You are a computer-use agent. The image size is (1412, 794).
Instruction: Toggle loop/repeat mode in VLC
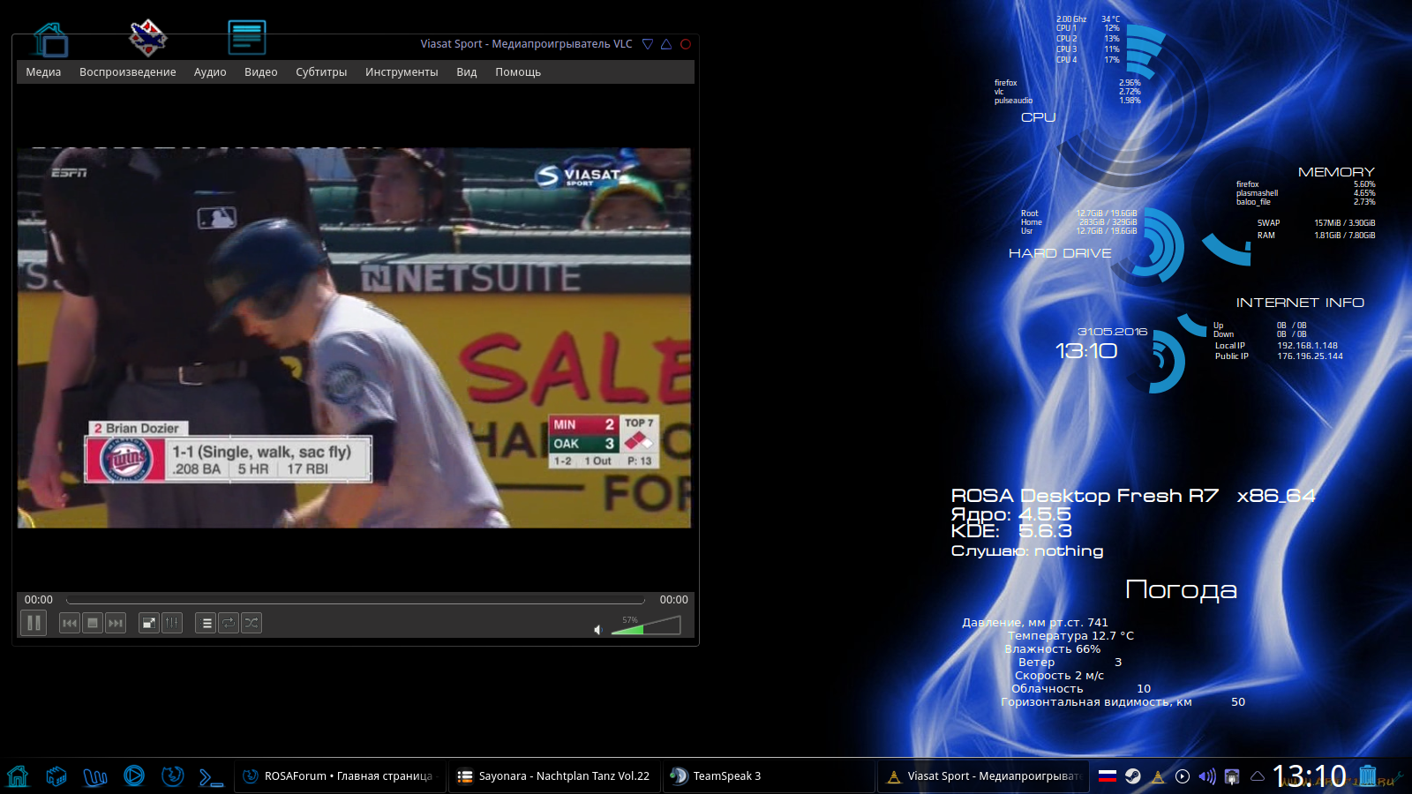(x=229, y=623)
